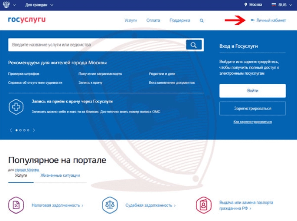The width and height of the screenshot is (297, 221).
Task: Open 'Справка об отсутствии судимости' link
Action: 35,82
